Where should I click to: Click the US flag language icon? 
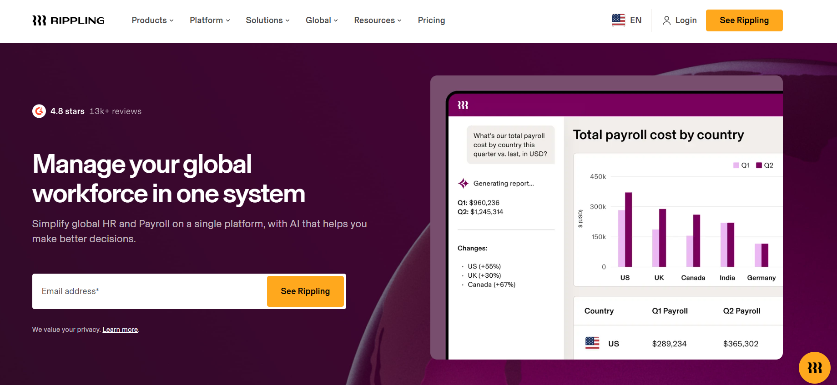tap(619, 20)
